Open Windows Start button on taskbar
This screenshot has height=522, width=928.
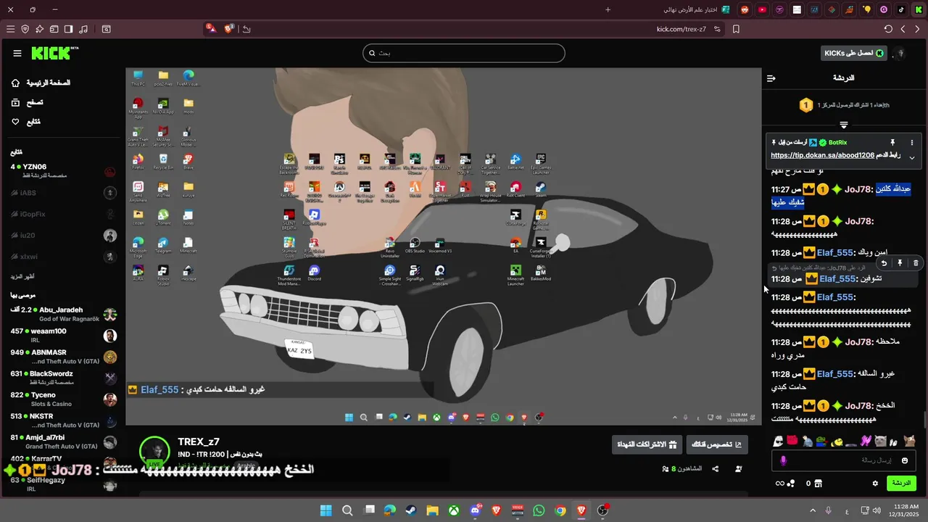pos(326,510)
